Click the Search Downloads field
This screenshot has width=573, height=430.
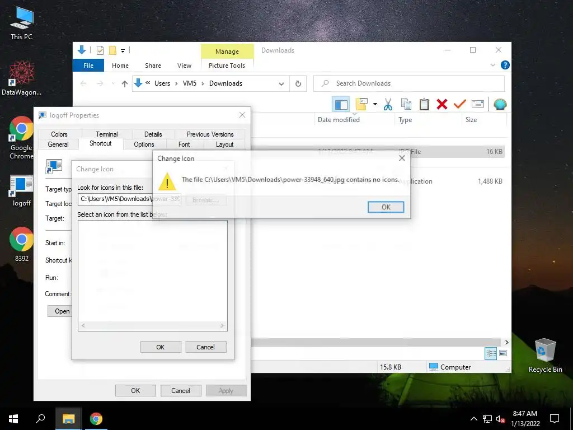pos(409,83)
